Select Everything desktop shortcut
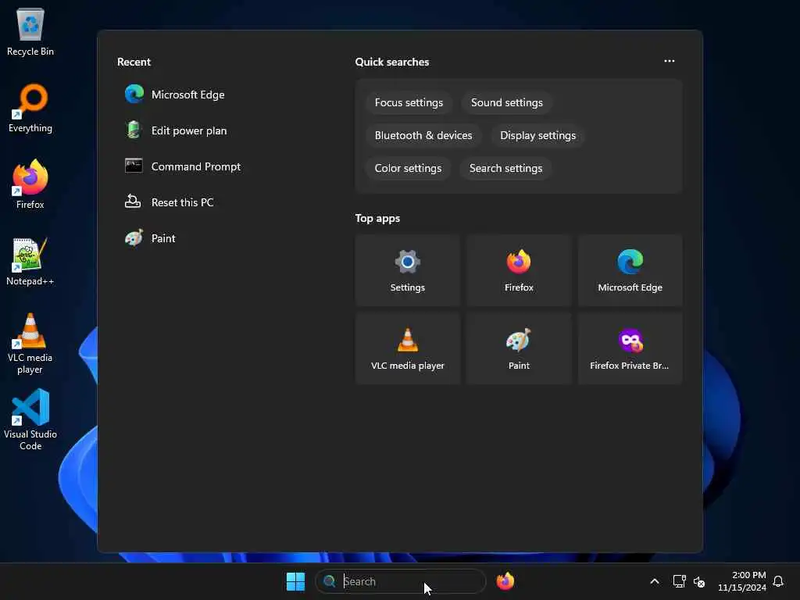Image resolution: width=800 pixels, height=600 pixels. pyautogui.click(x=30, y=108)
